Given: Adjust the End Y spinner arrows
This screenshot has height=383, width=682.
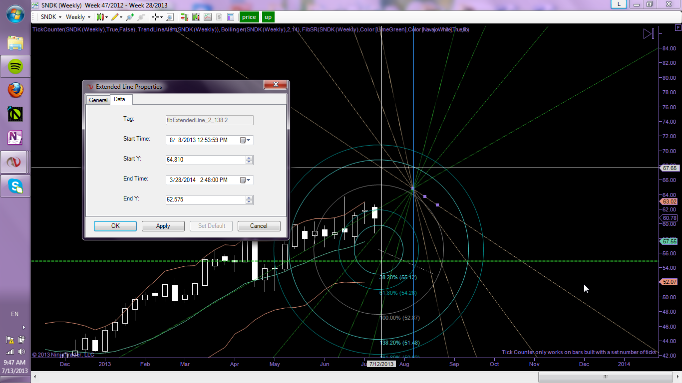Looking at the screenshot, I should pyautogui.click(x=250, y=200).
